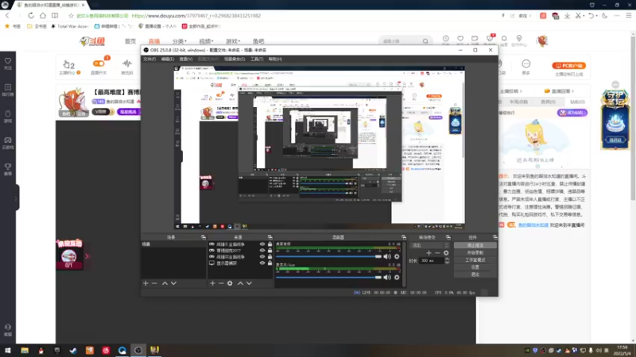
Task: Refresh the browser page
Action: tap(31, 16)
